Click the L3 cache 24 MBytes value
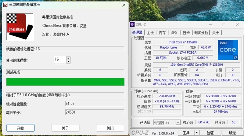The height and width of the screenshot is (136, 244). (x=221, y=112)
